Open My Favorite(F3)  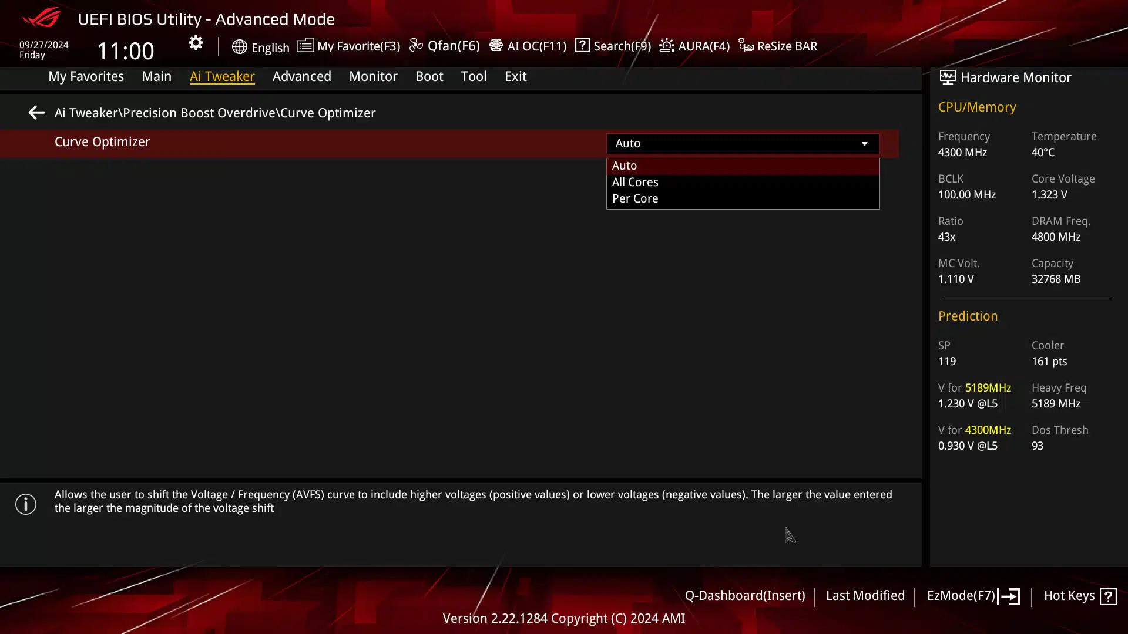click(x=358, y=46)
